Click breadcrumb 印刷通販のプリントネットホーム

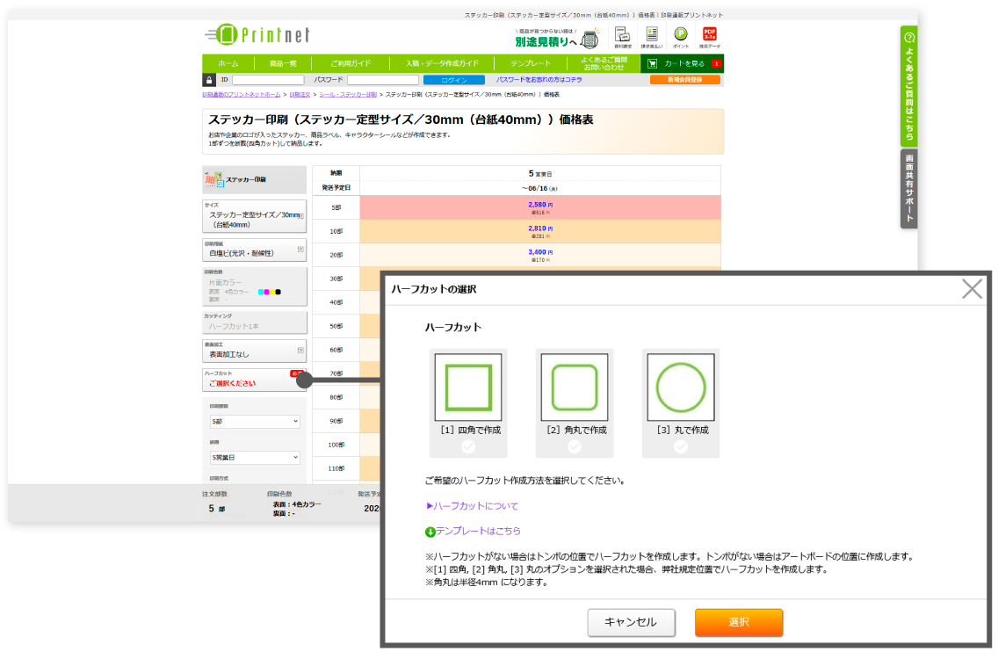click(242, 95)
